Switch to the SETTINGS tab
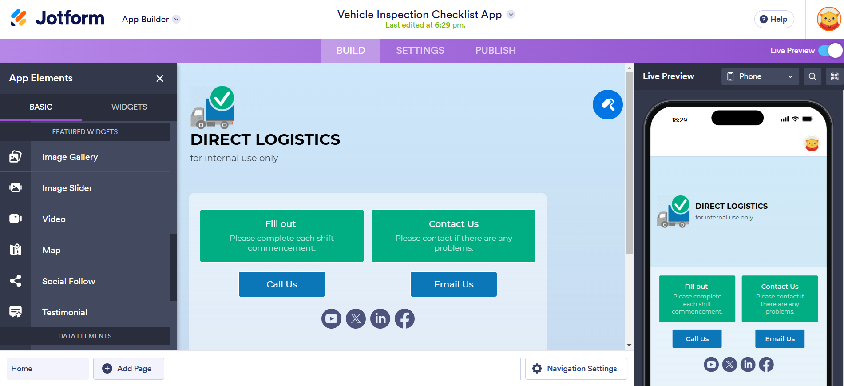Viewport: 844px width, 386px height. 420,50
